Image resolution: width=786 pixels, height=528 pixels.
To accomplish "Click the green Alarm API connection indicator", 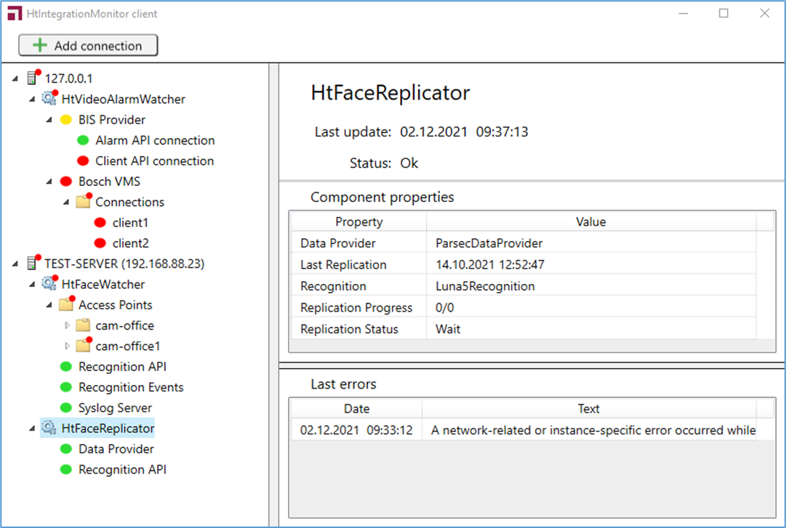I will pos(83,140).
